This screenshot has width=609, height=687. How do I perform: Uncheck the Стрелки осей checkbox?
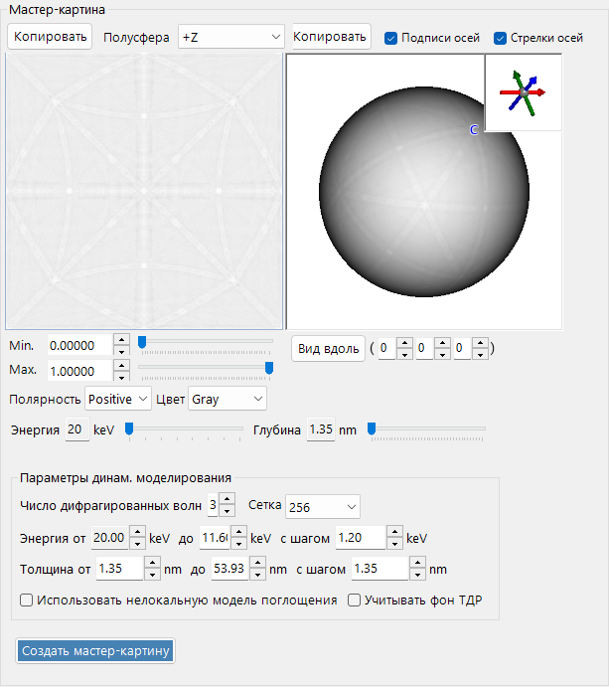500,38
